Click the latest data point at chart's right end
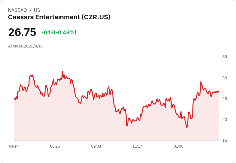Image resolution: width=236 pixels, height=163 pixels. click(x=219, y=91)
